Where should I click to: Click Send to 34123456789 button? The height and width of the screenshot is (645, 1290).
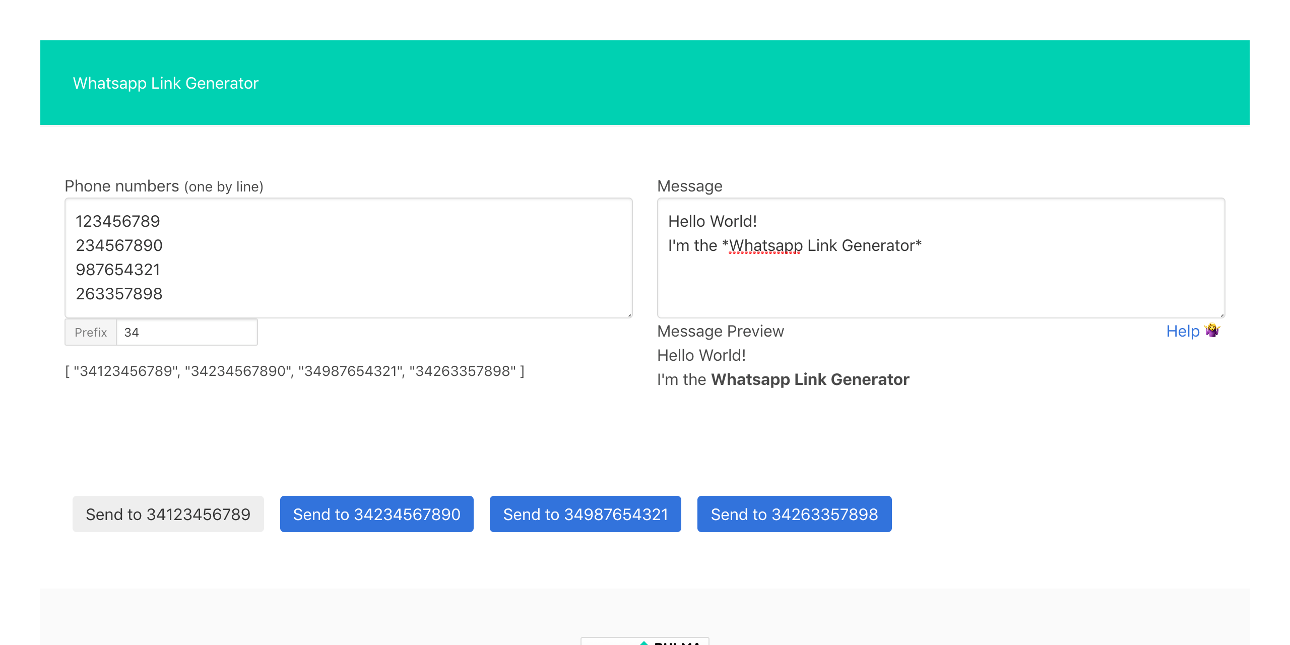168,514
